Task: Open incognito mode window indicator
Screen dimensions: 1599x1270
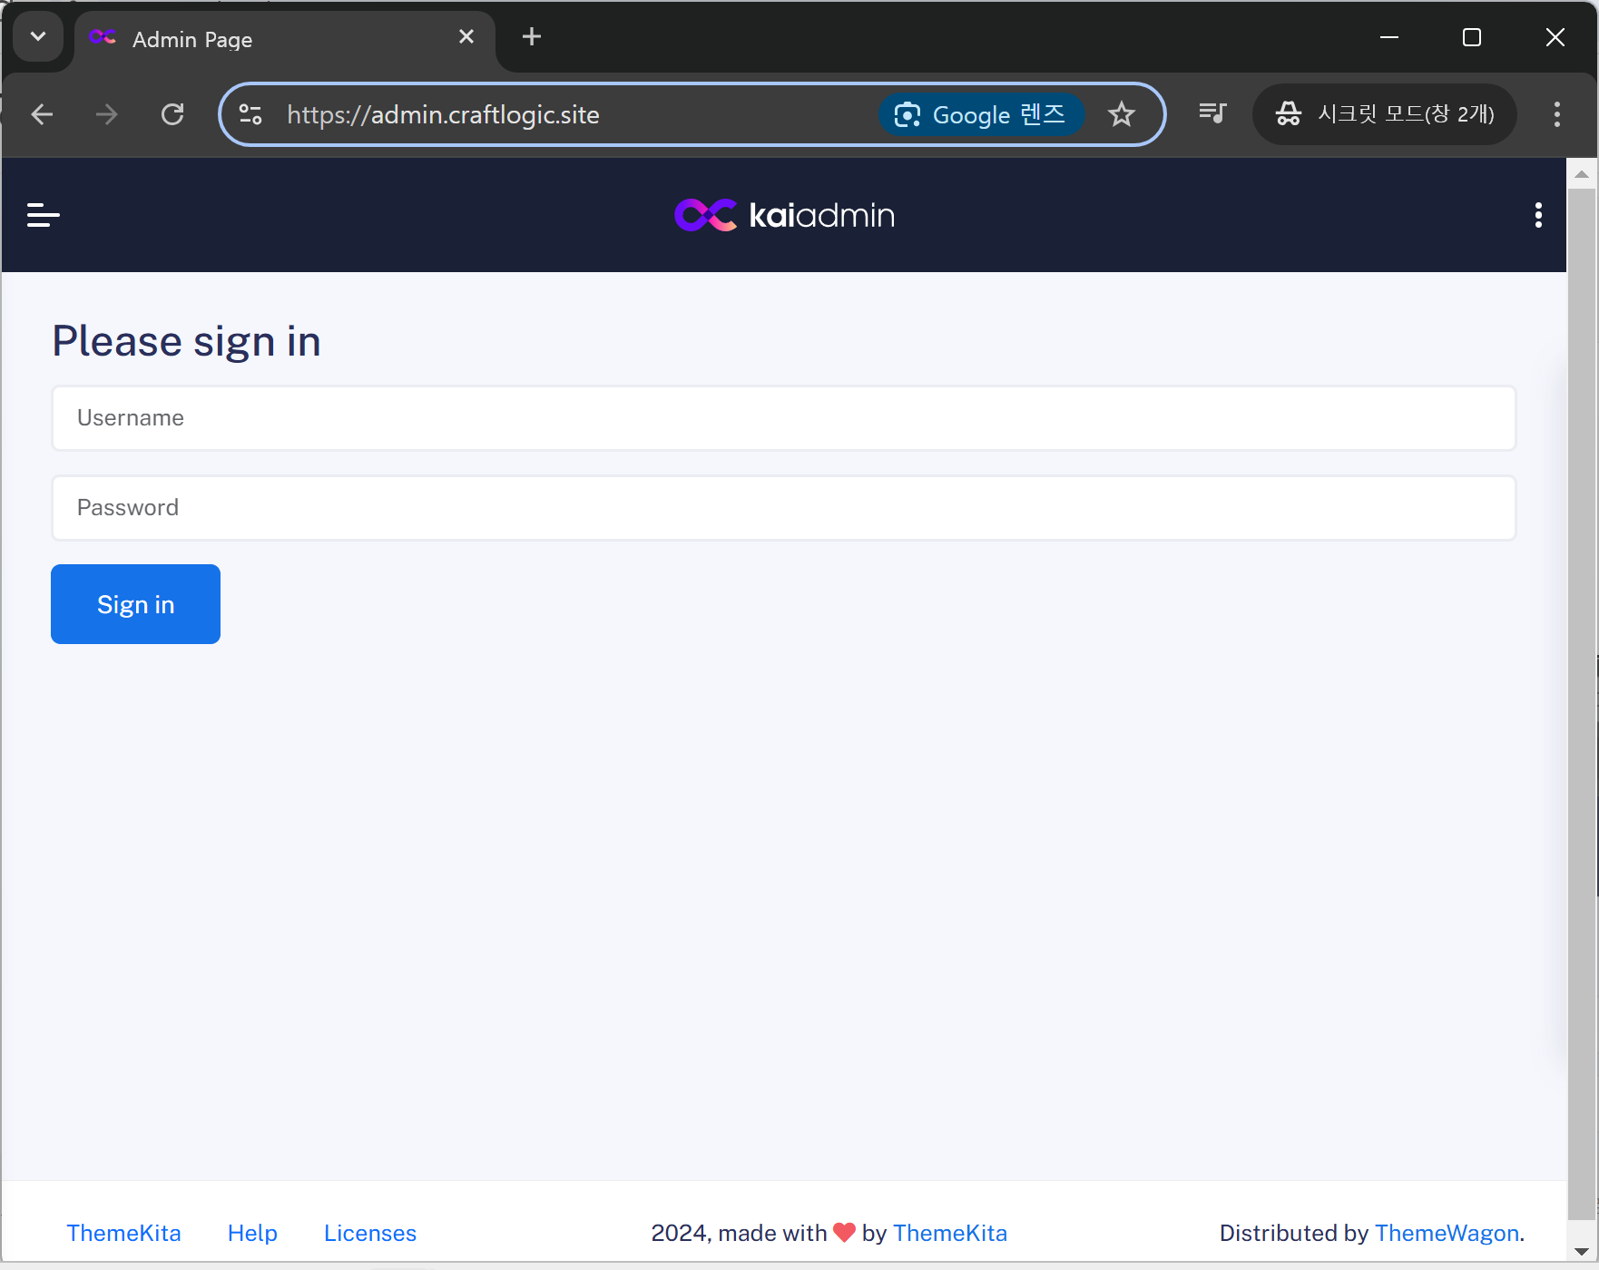Action: (1385, 114)
